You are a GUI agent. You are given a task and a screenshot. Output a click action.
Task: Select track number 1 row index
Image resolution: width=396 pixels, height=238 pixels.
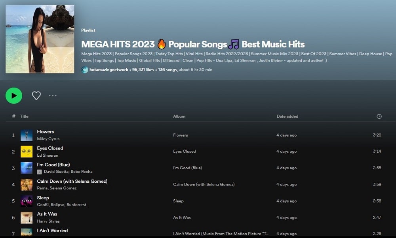[13, 135]
